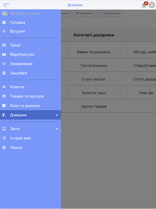Click the Каси та рахунки wallet icon

[x=4, y=106]
